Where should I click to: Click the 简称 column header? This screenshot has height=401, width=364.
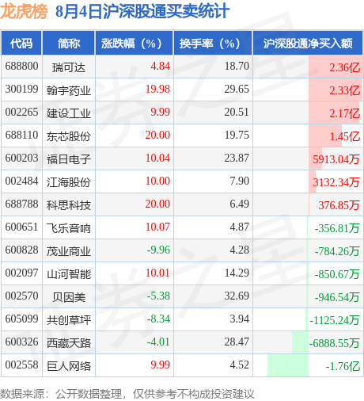click(x=69, y=43)
